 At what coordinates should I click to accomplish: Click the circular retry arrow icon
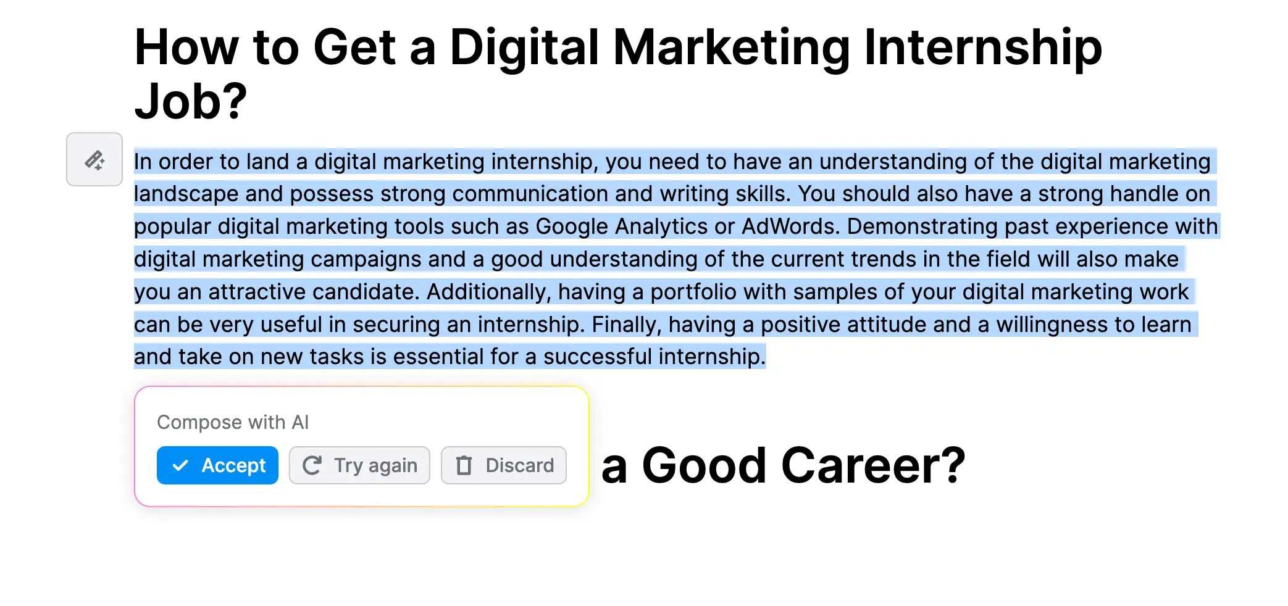(x=312, y=465)
